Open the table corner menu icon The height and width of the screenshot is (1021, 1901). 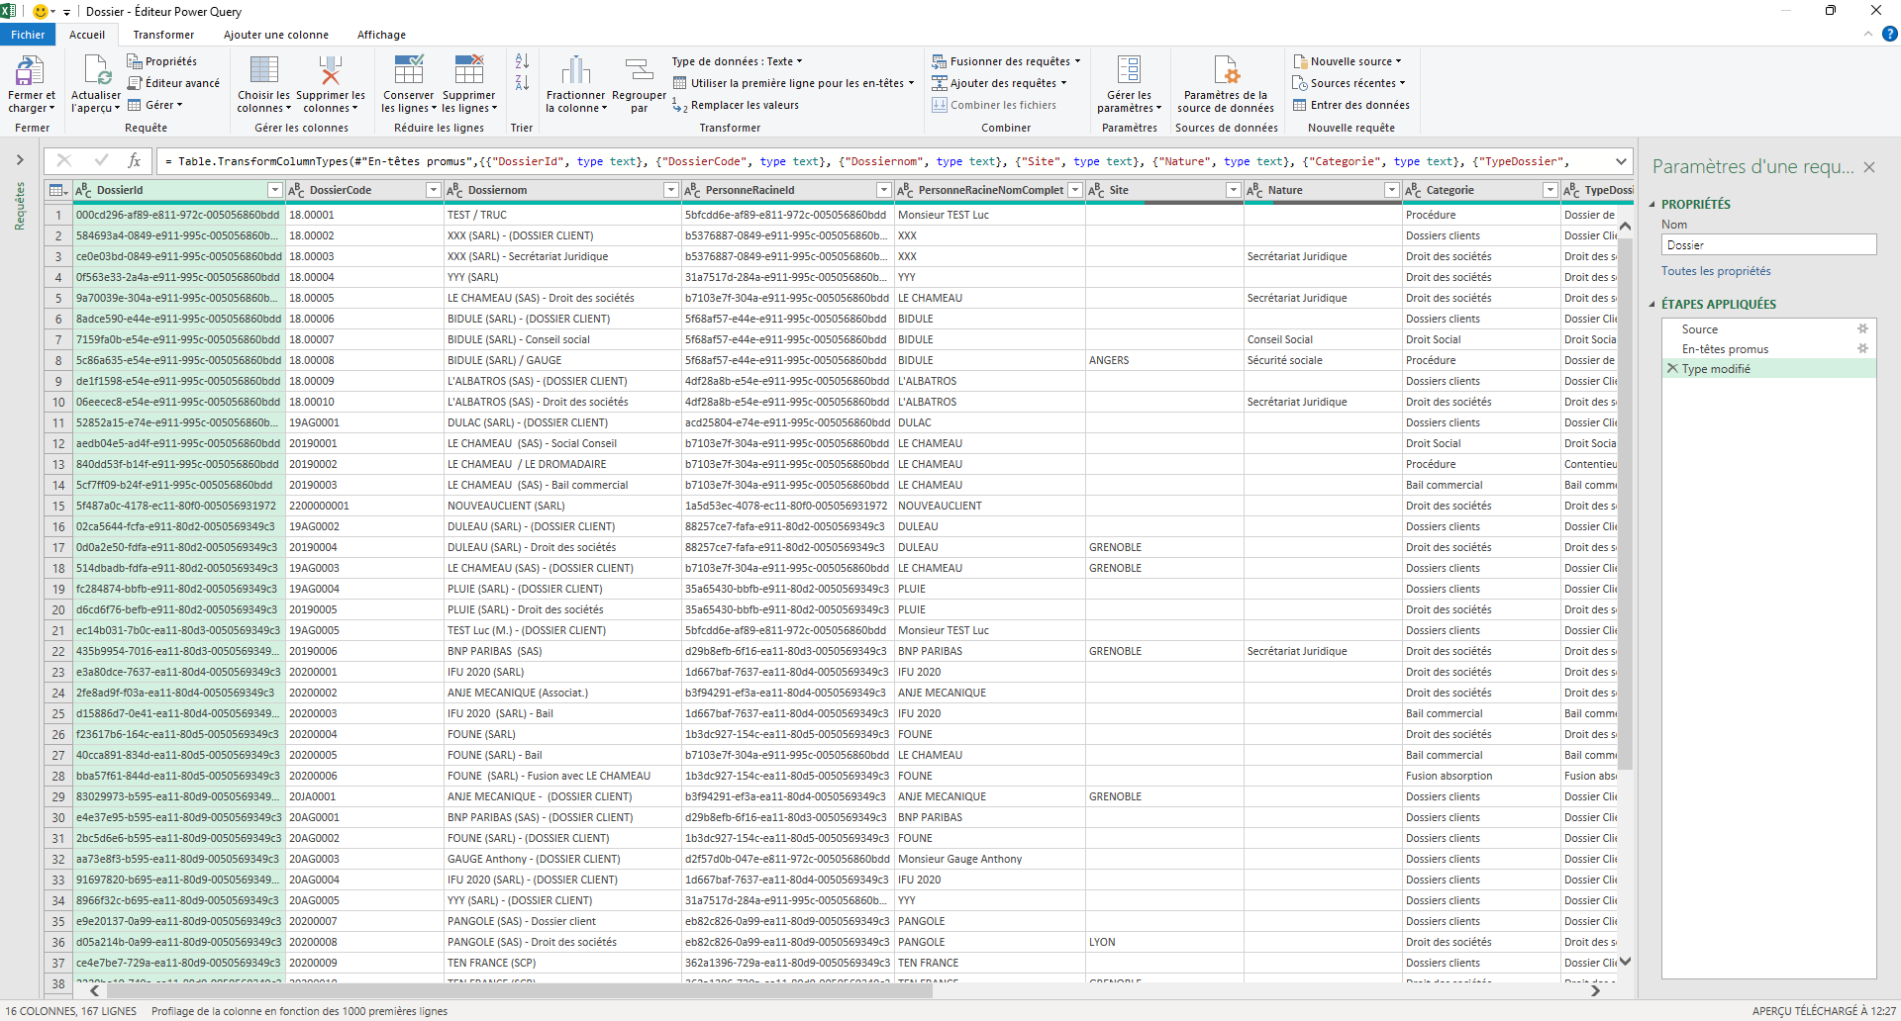pyautogui.click(x=58, y=190)
